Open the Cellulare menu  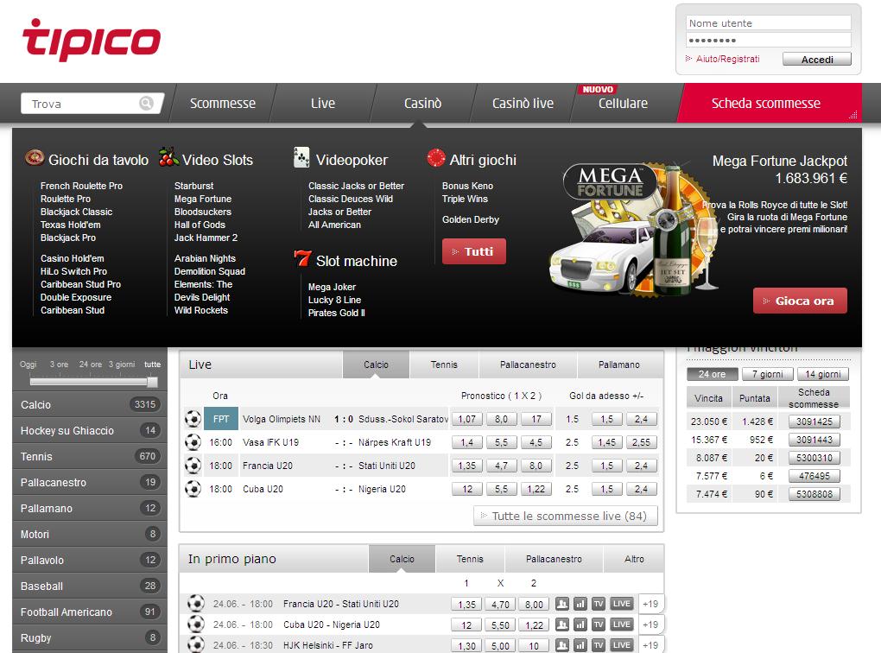point(623,104)
